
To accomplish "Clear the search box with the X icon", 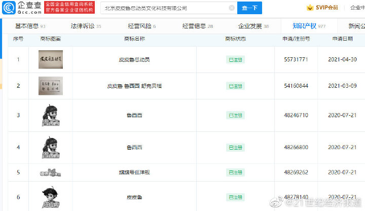I will [x=232, y=8].
